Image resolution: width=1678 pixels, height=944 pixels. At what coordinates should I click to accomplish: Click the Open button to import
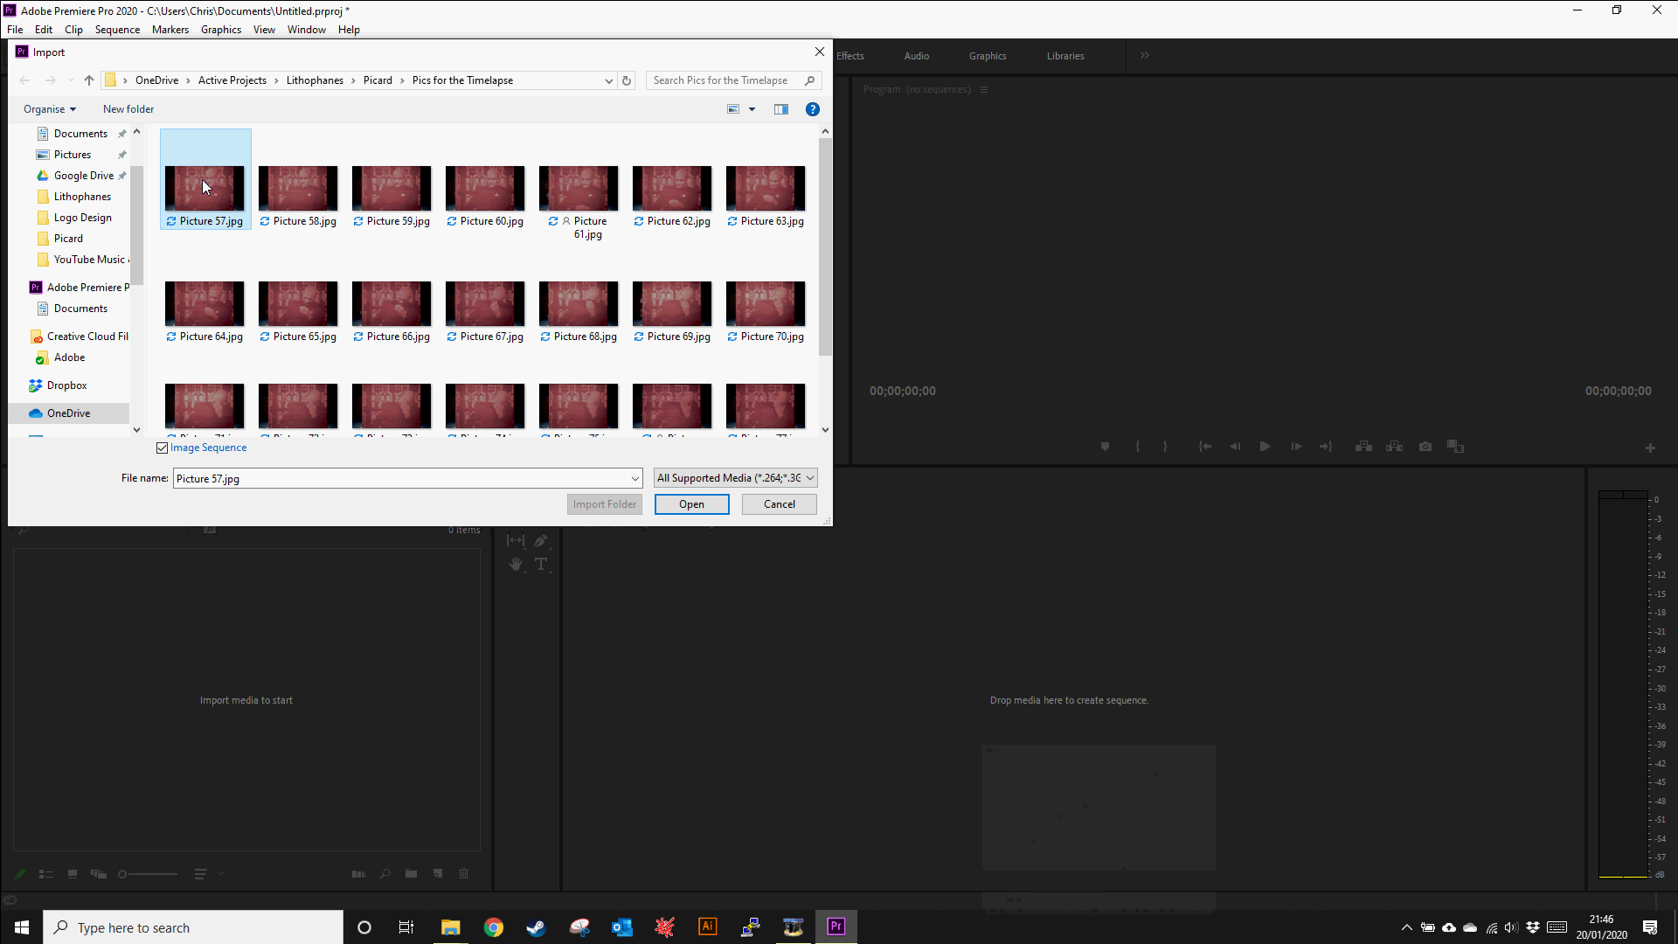click(x=691, y=503)
